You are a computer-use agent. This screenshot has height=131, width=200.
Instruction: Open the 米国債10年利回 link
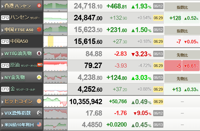tap(19, 125)
